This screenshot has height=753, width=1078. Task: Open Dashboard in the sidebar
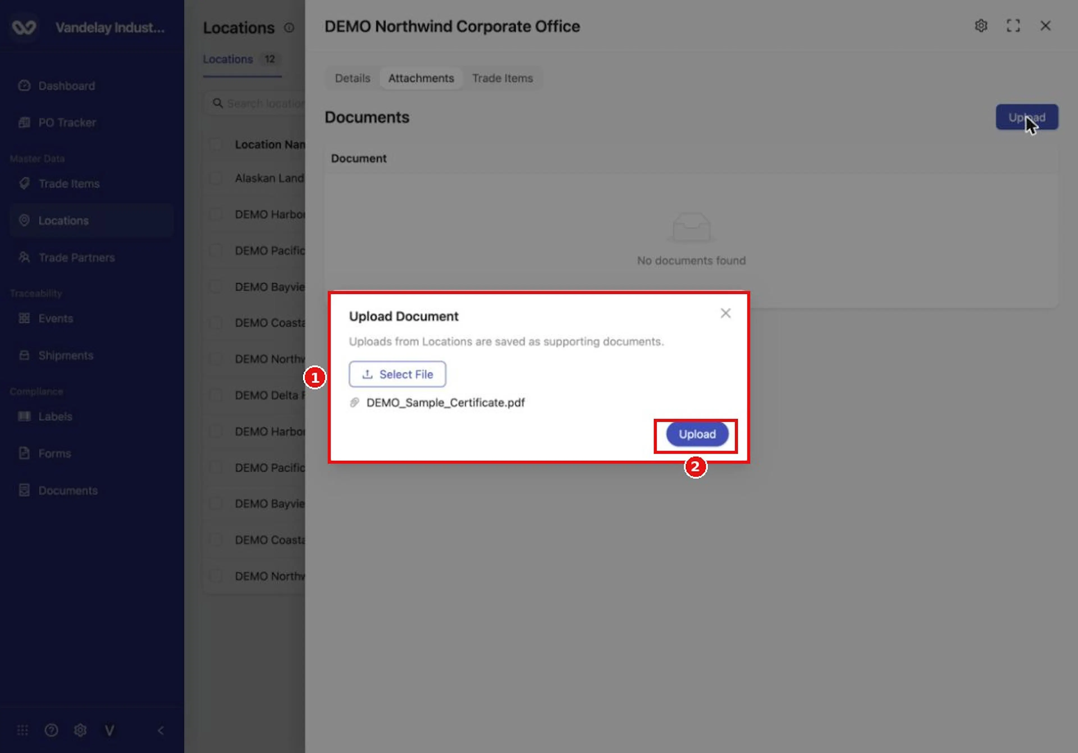[x=92, y=86]
